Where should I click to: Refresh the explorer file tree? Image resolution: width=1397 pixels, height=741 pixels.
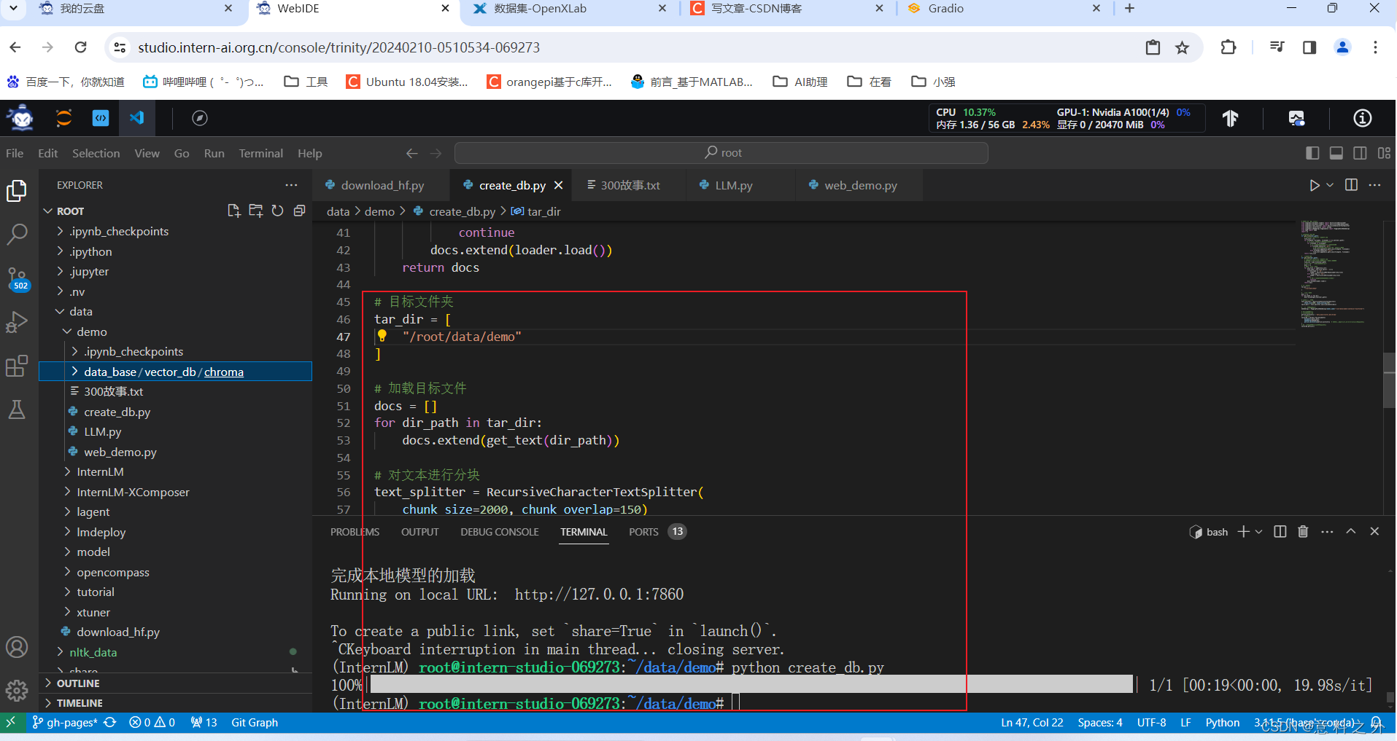(277, 211)
